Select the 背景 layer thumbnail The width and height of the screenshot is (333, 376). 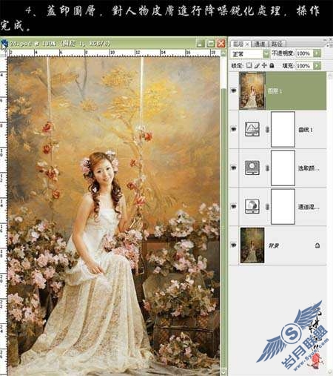252,245
